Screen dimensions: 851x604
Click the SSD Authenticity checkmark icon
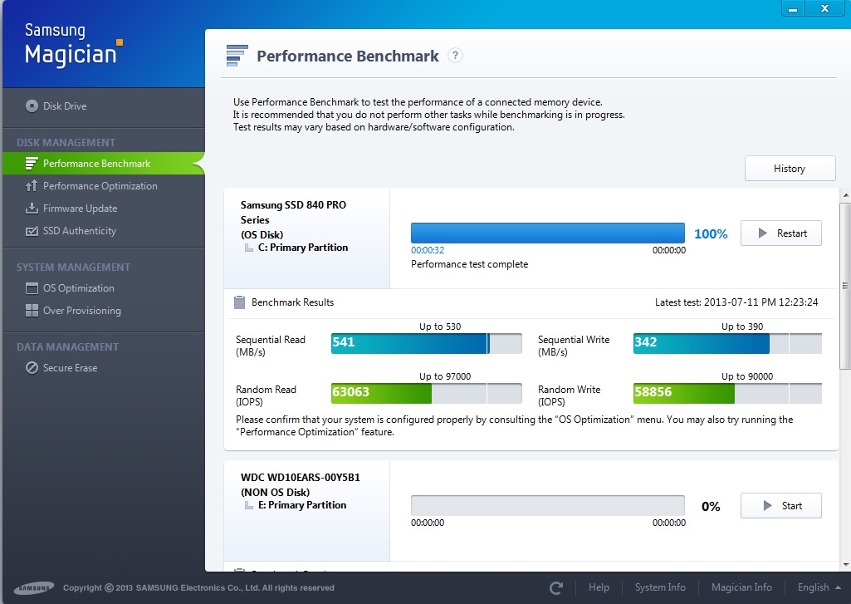(32, 231)
